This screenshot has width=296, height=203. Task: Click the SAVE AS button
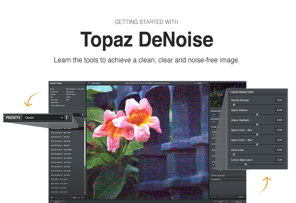pyautogui.click(x=238, y=202)
